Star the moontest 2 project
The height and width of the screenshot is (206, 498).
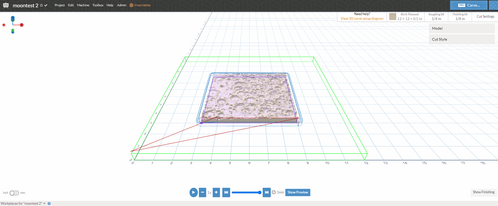[x=41, y=5]
